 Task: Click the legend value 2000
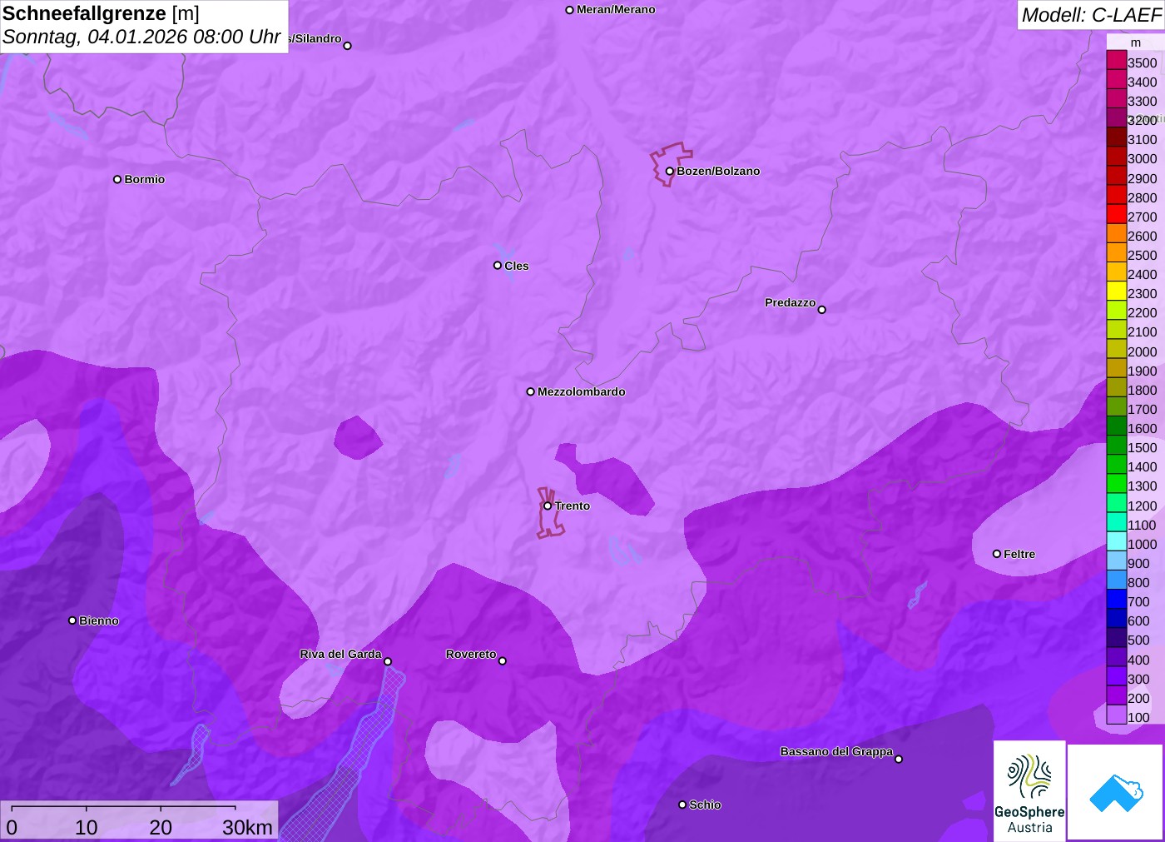coord(1143,351)
